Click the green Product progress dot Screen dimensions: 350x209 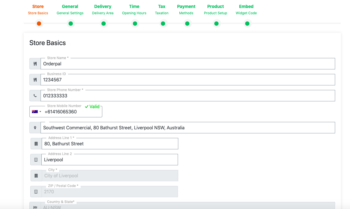click(216, 23)
